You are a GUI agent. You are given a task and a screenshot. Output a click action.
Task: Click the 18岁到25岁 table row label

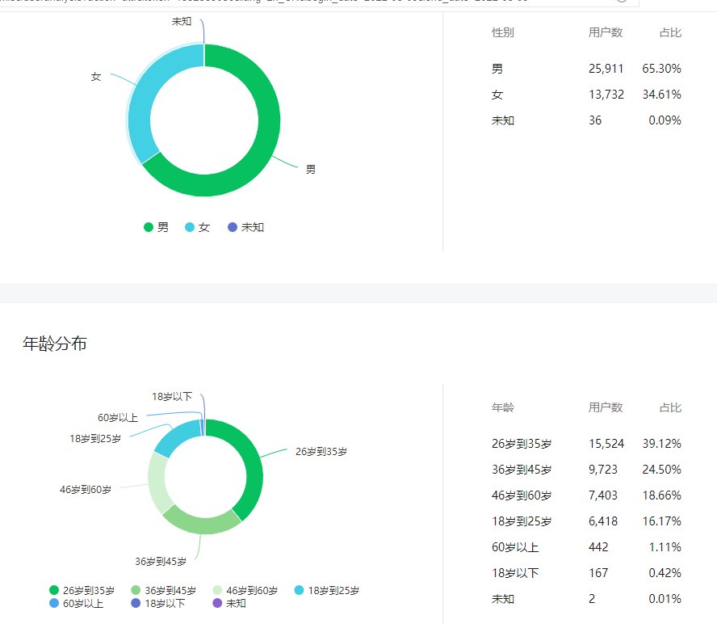click(522, 521)
